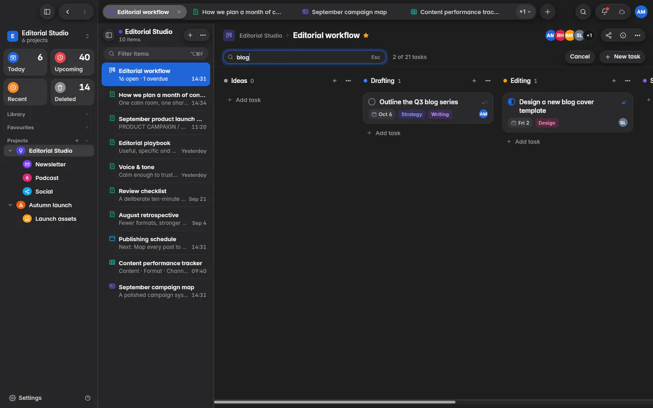Close the Editorial workflow tab
The width and height of the screenshot is (653, 408).
(179, 12)
